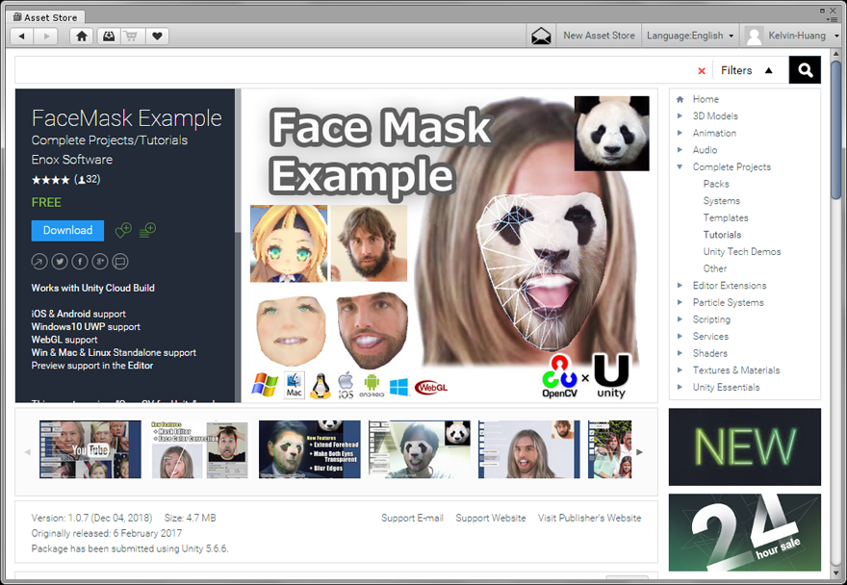847x585 pixels.
Task: Open the YouTube video thumbnail
Action: 90,449
